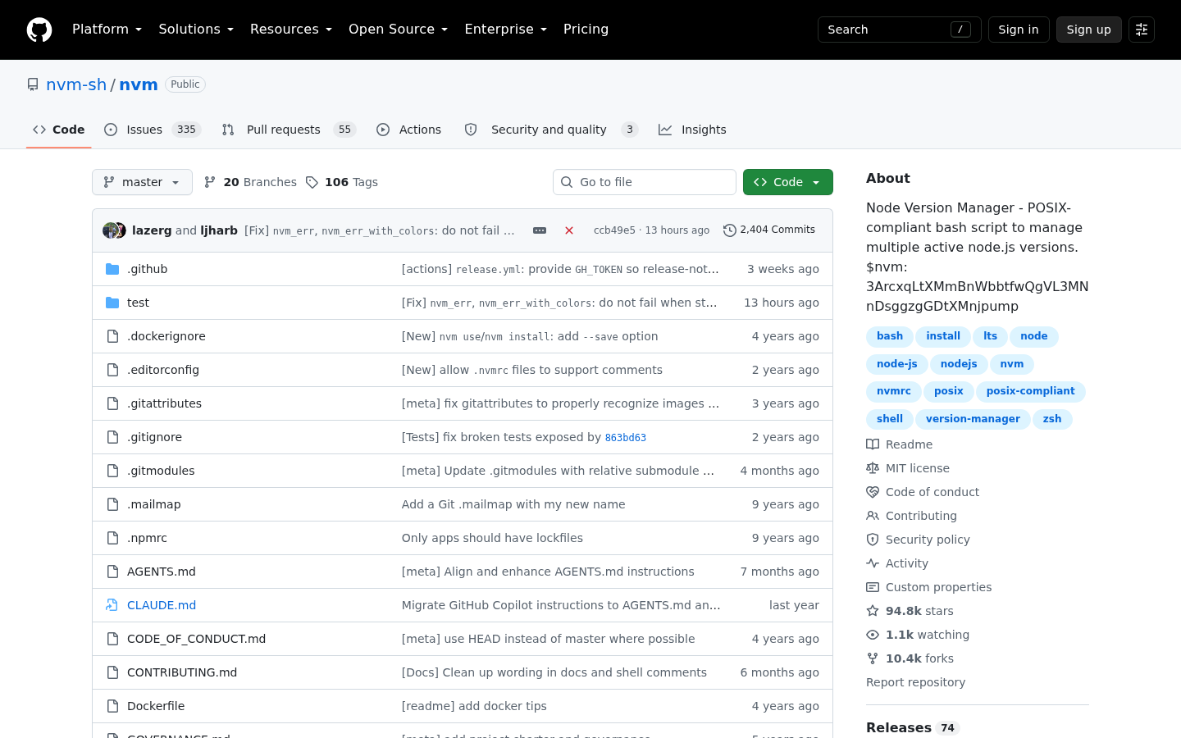Open the .editorconfig file
Viewport: 1181px width, 738px height.
click(163, 370)
